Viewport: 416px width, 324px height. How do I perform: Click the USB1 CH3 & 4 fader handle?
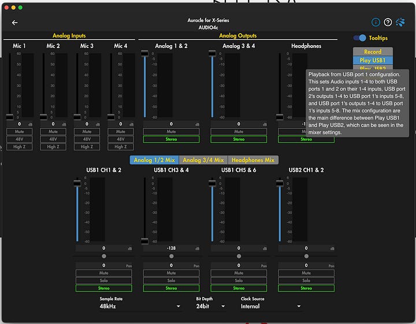(144, 241)
